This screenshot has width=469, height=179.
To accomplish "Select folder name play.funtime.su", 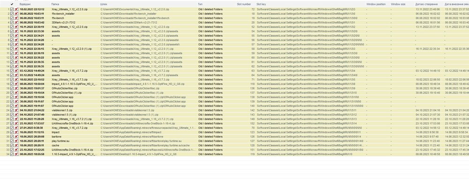I will pyautogui.click(x=61, y=141).
